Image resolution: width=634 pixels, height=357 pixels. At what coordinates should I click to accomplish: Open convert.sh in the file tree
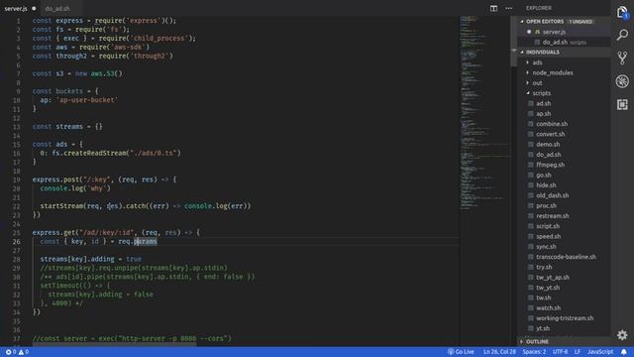[x=551, y=134]
